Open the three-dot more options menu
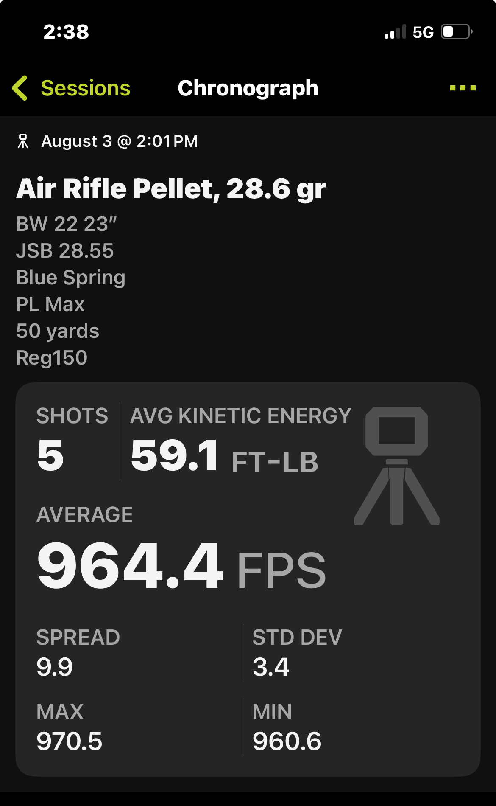 coord(463,88)
